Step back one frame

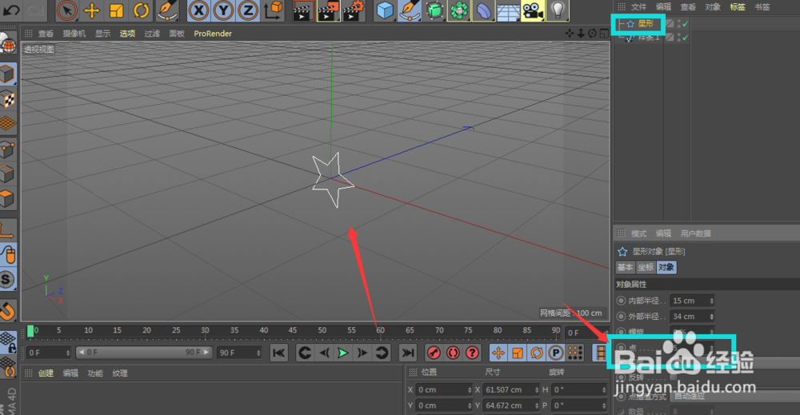325,353
